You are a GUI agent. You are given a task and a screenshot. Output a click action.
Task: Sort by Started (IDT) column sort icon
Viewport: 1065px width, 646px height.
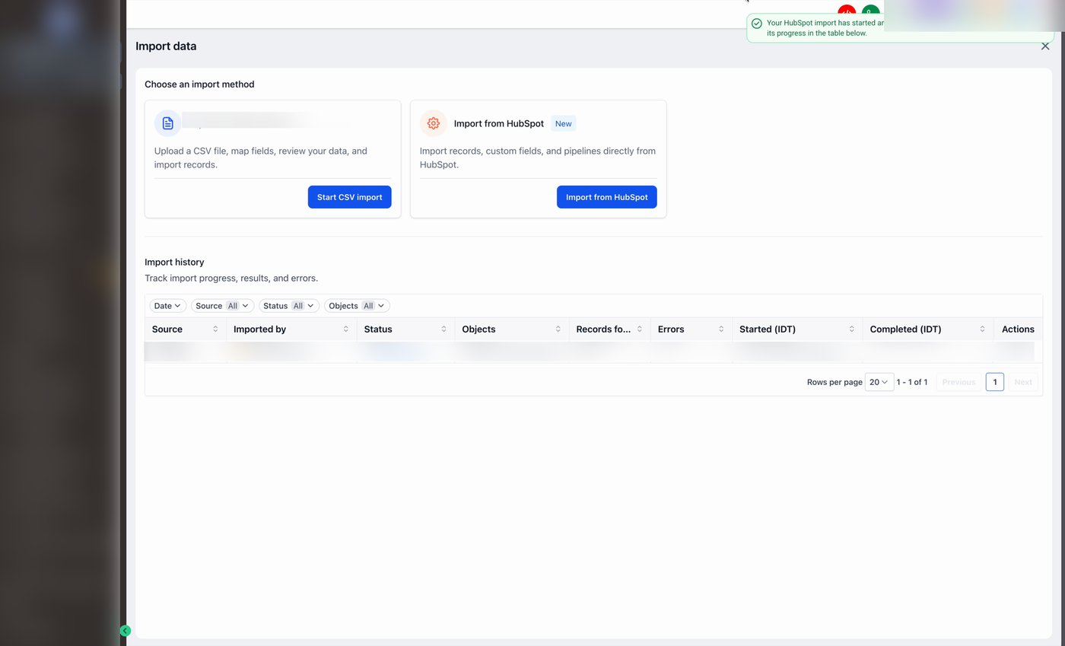click(851, 329)
